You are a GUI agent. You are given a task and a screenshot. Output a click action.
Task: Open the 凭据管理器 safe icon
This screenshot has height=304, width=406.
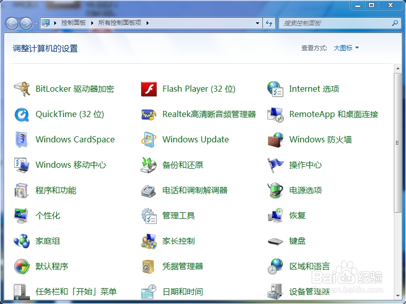(149, 267)
